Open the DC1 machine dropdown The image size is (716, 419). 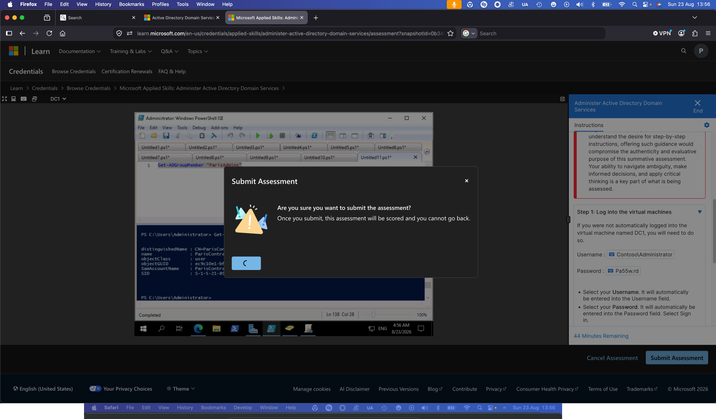tap(58, 99)
